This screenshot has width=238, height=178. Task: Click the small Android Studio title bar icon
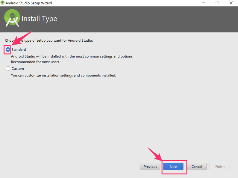(x=2, y=3)
